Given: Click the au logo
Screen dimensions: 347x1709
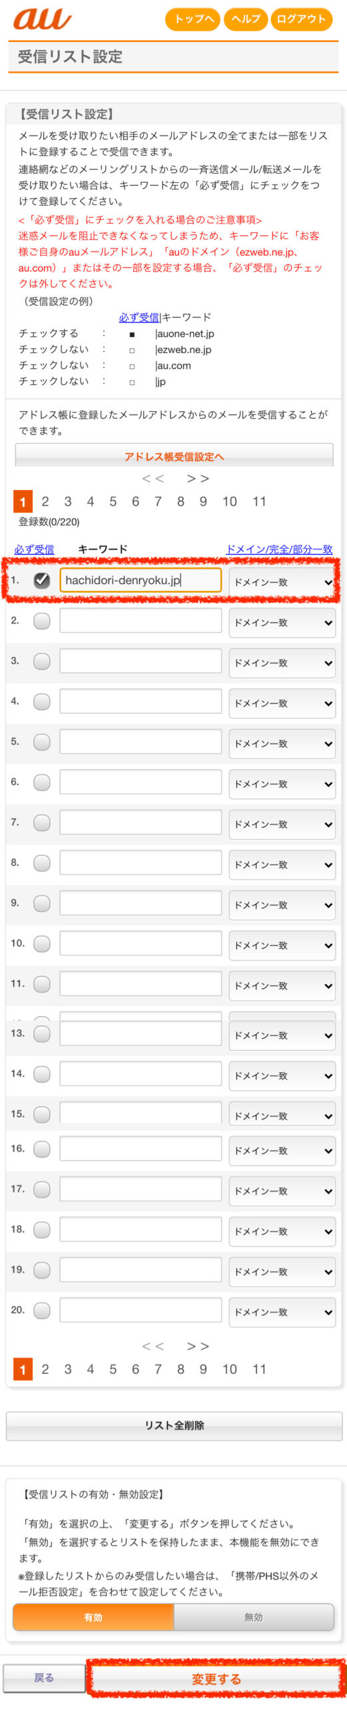Looking at the screenshot, I should coord(41,19).
